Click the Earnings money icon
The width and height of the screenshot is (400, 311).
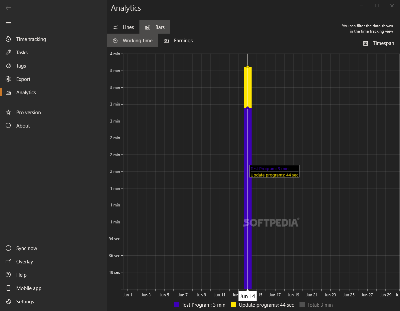click(166, 41)
